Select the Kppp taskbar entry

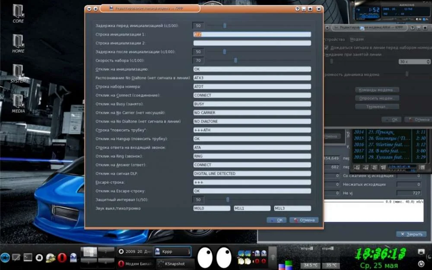172,251
